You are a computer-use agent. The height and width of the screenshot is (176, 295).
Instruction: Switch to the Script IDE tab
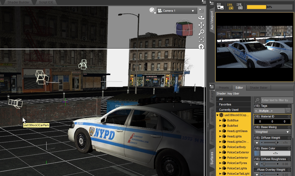pos(46,2)
